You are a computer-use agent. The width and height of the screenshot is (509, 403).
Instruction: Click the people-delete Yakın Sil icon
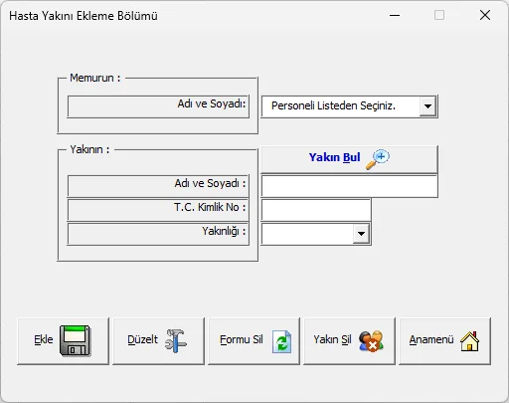(x=371, y=341)
